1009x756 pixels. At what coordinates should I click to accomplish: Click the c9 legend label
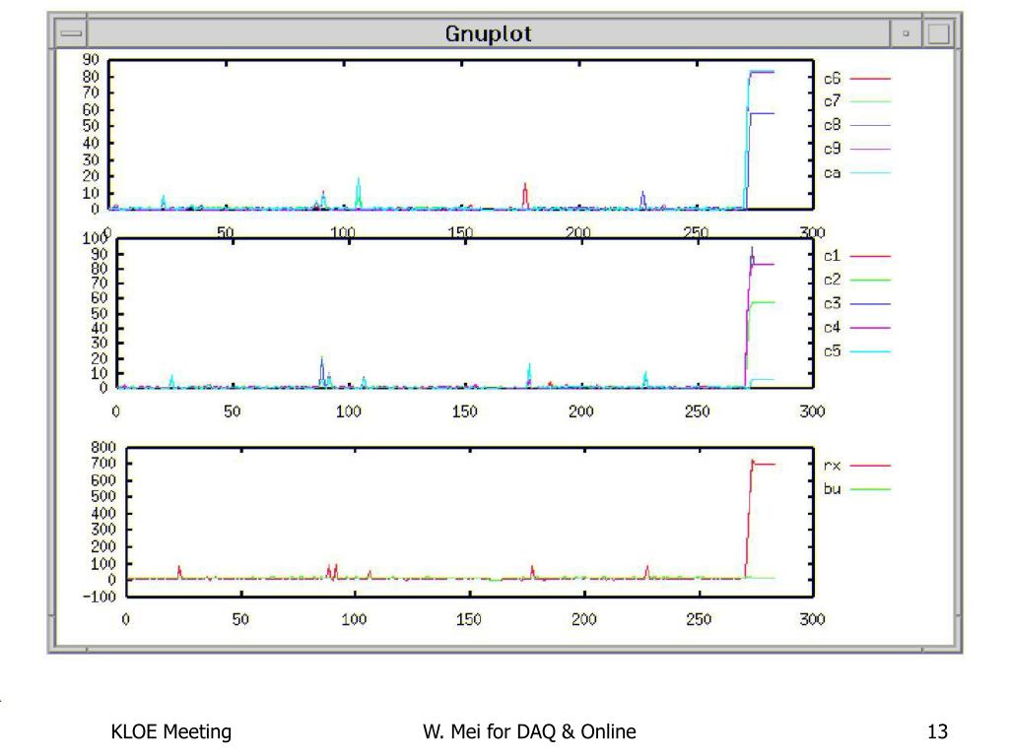[x=832, y=150]
